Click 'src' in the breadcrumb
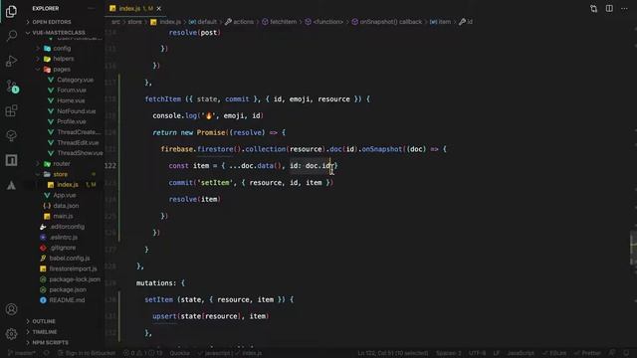 point(115,22)
